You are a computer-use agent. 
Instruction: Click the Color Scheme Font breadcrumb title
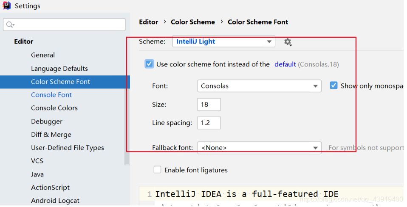pyautogui.click(x=258, y=22)
